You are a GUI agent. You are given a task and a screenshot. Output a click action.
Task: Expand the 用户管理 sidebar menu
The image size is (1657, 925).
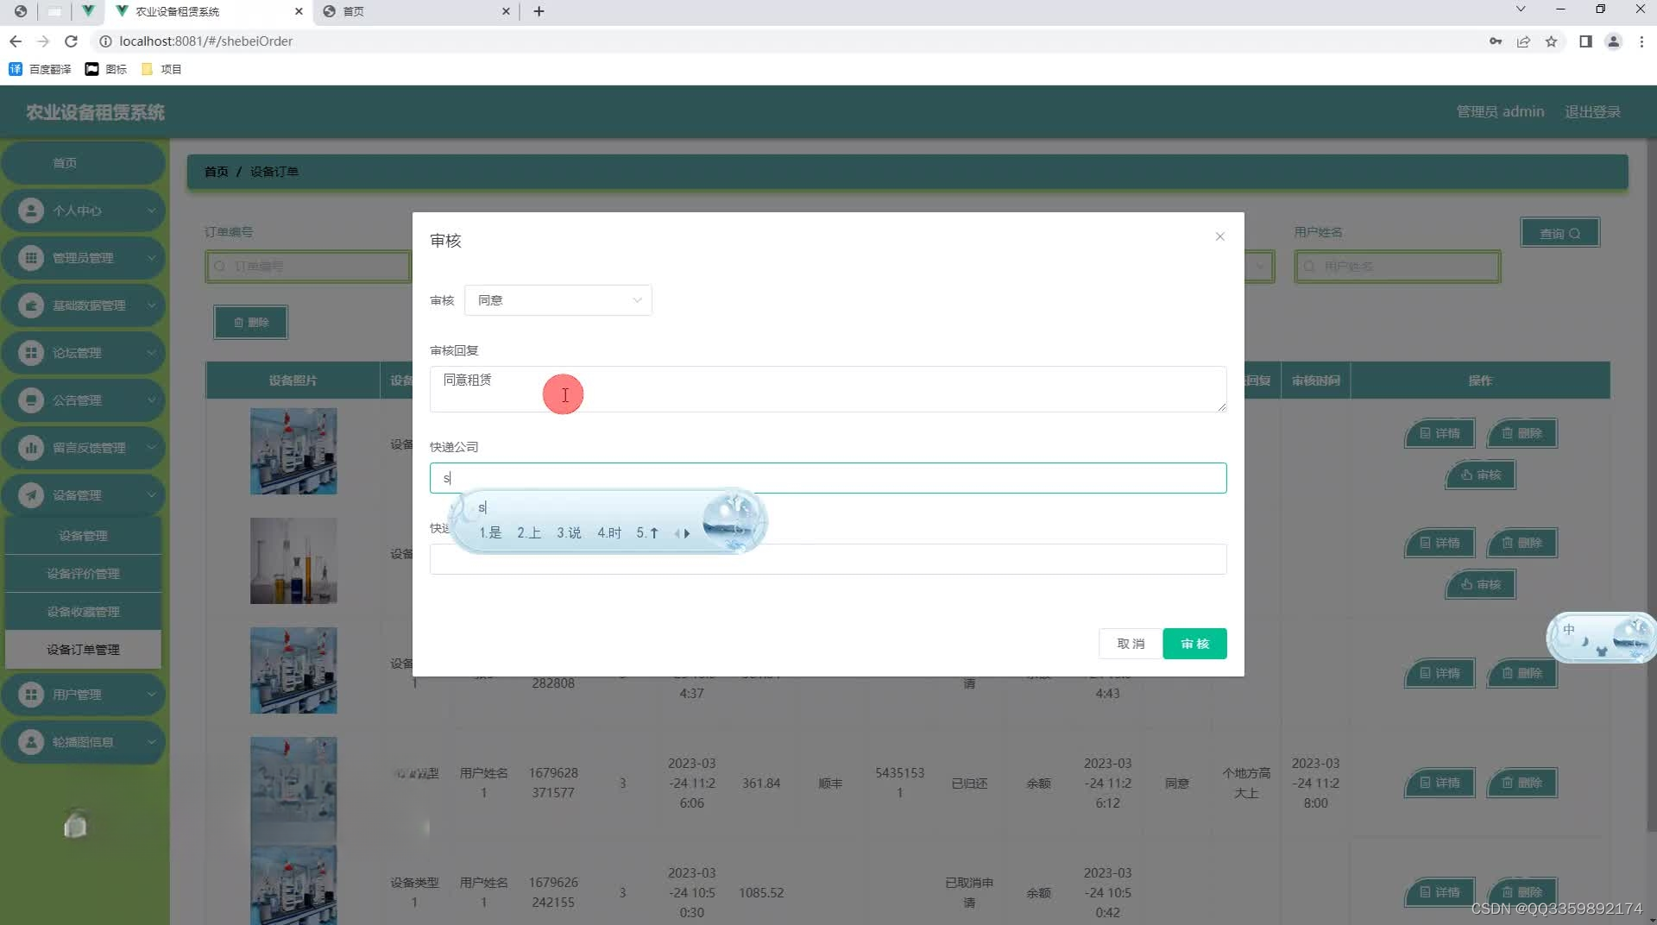click(x=83, y=695)
